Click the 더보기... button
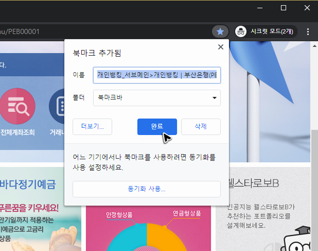 coord(92,127)
